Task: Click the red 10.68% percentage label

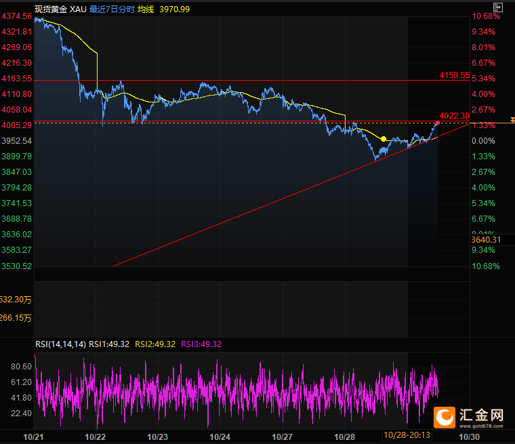Action: (486, 16)
